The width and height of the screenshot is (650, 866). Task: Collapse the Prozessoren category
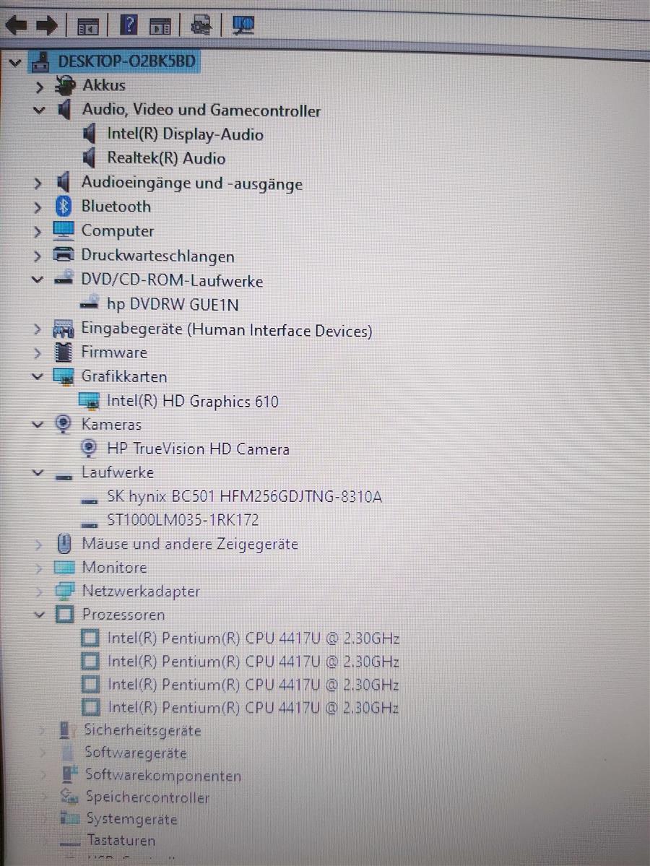39,615
